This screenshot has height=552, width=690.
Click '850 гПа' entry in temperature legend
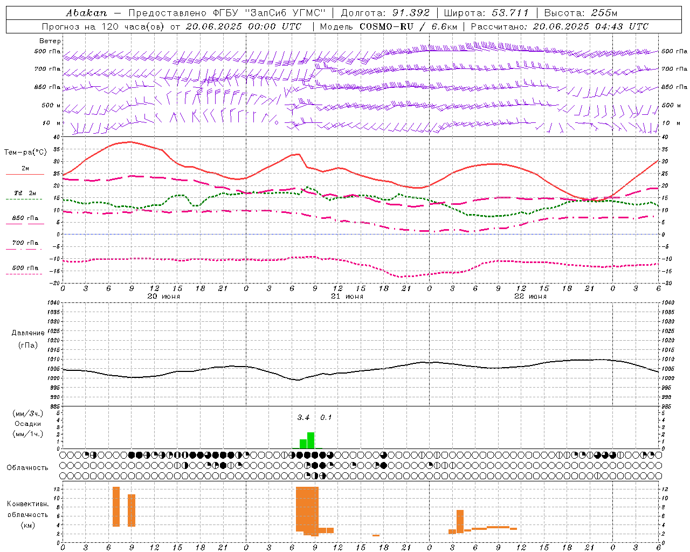point(25,218)
